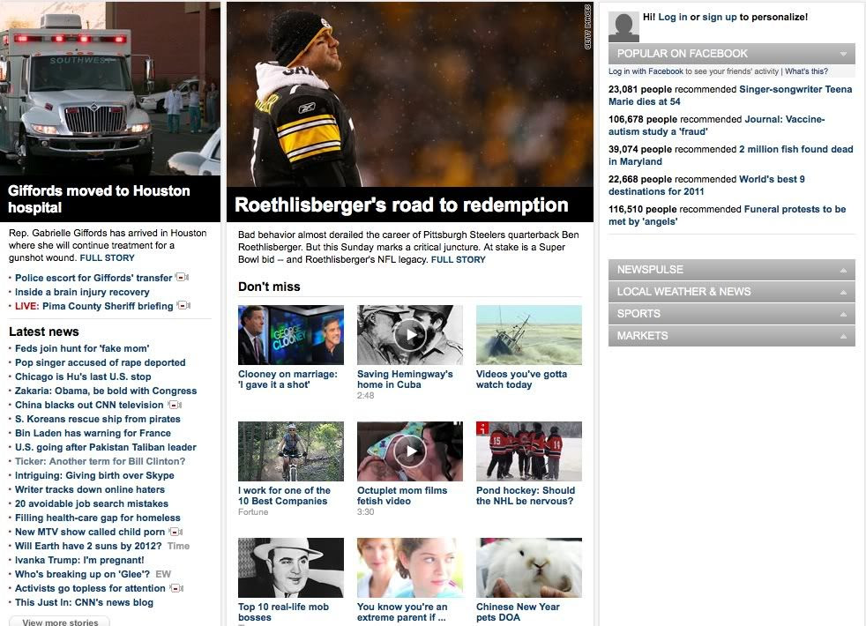The height and width of the screenshot is (626, 866).
Task: Click the profile avatar silhouette icon
Action: 623,27
